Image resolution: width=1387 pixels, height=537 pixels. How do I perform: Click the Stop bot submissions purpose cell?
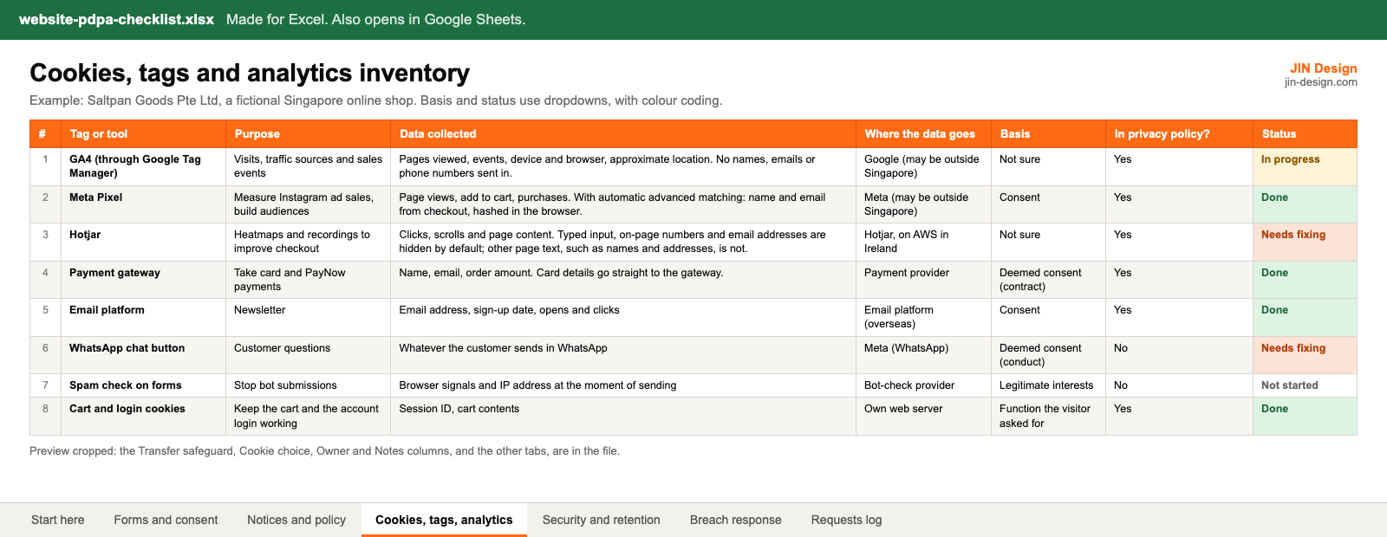pos(308,385)
